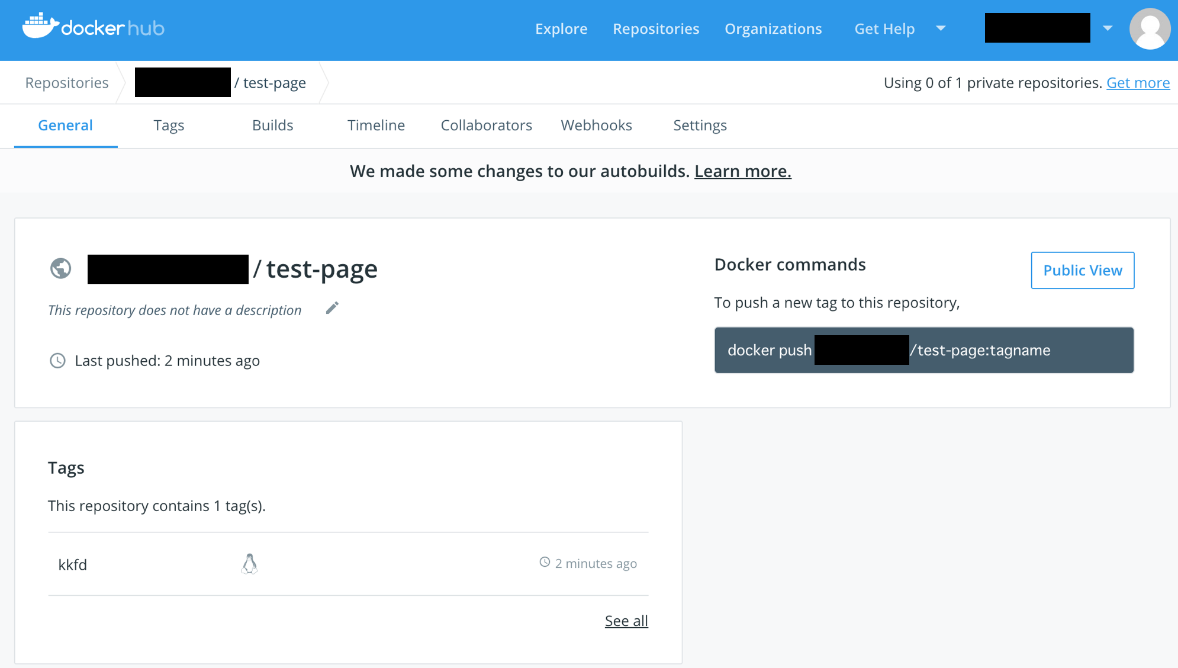The height and width of the screenshot is (668, 1178).
Task: Click the Docker Hub whale logo
Action: point(40,26)
